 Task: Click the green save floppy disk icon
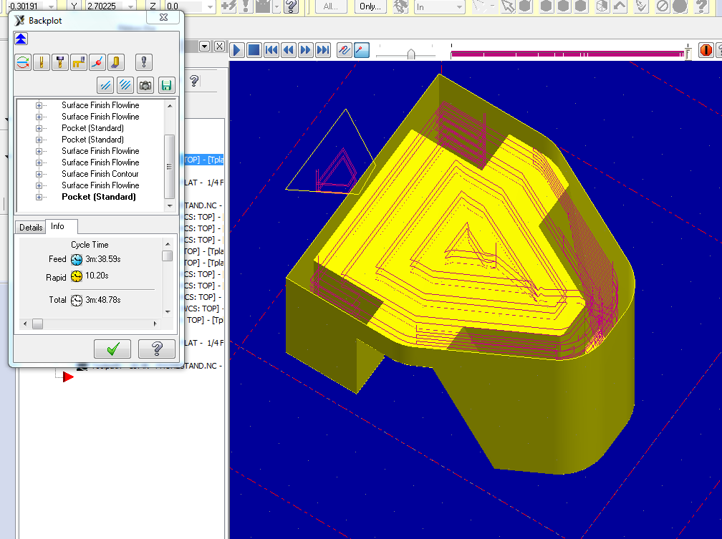166,85
